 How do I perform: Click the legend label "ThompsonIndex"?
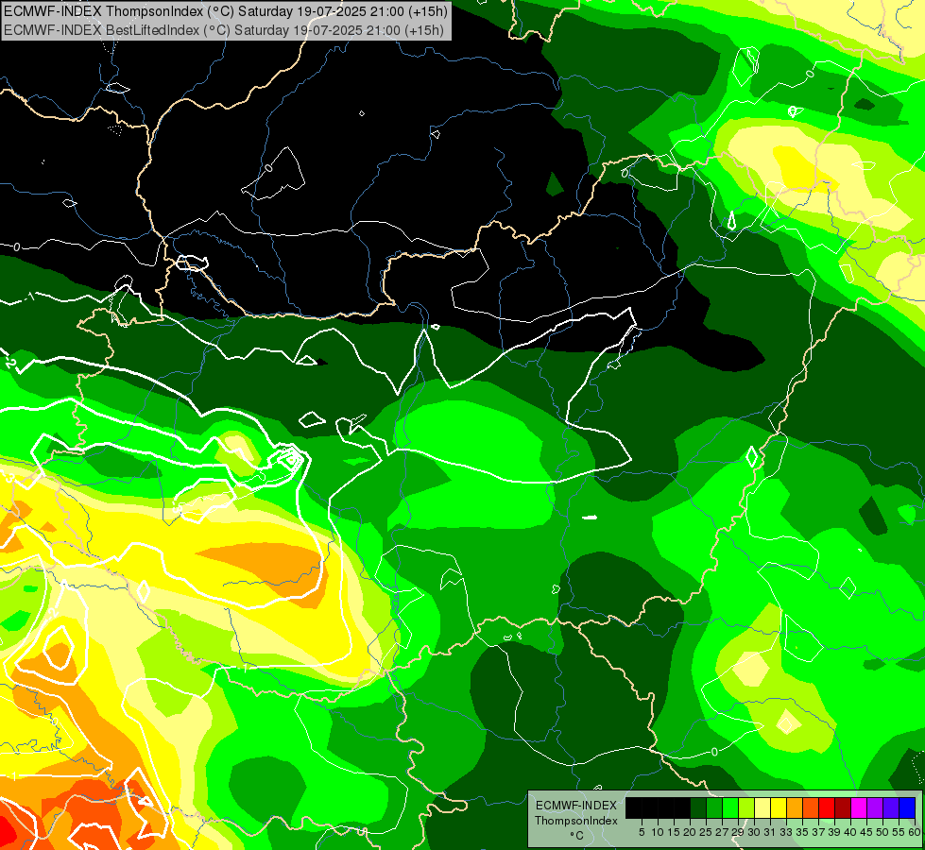pos(576,821)
